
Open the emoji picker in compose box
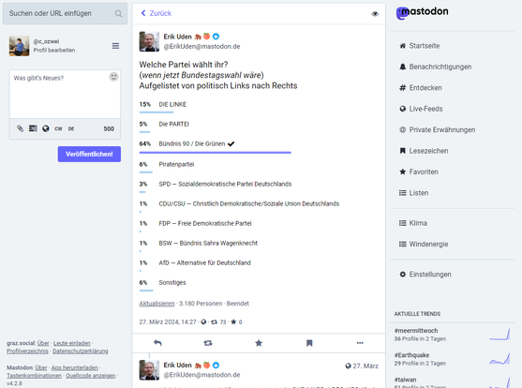tap(113, 77)
